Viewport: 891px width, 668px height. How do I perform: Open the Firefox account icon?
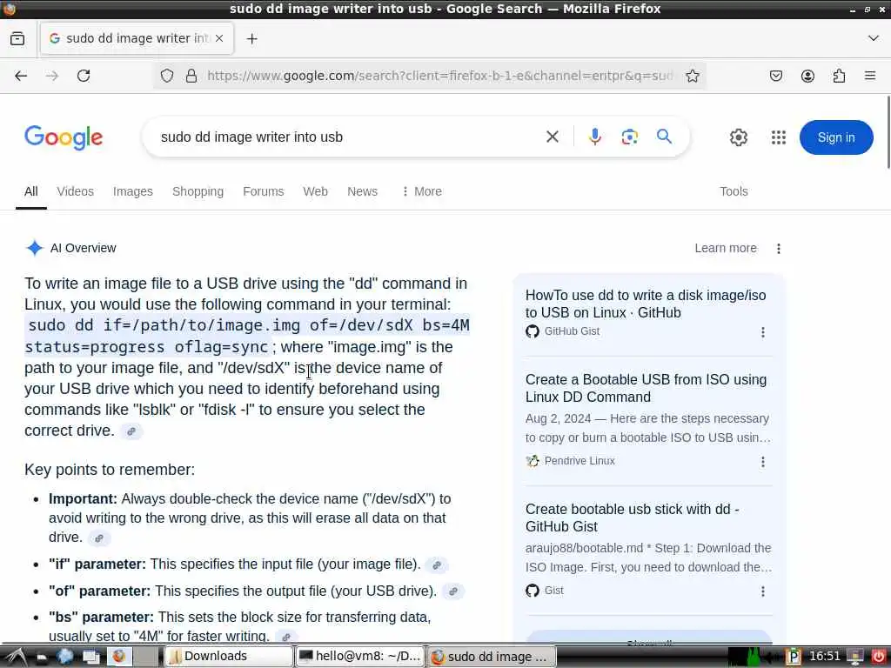pyautogui.click(x=807, y=76)
